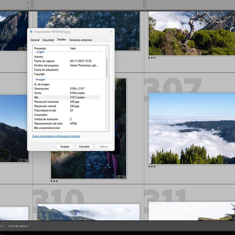Go to the Versiones anteriores tab

click(80, 40)
